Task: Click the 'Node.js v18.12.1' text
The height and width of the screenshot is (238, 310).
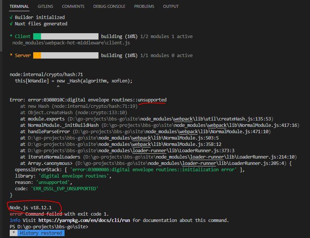Action: point(31,207)
